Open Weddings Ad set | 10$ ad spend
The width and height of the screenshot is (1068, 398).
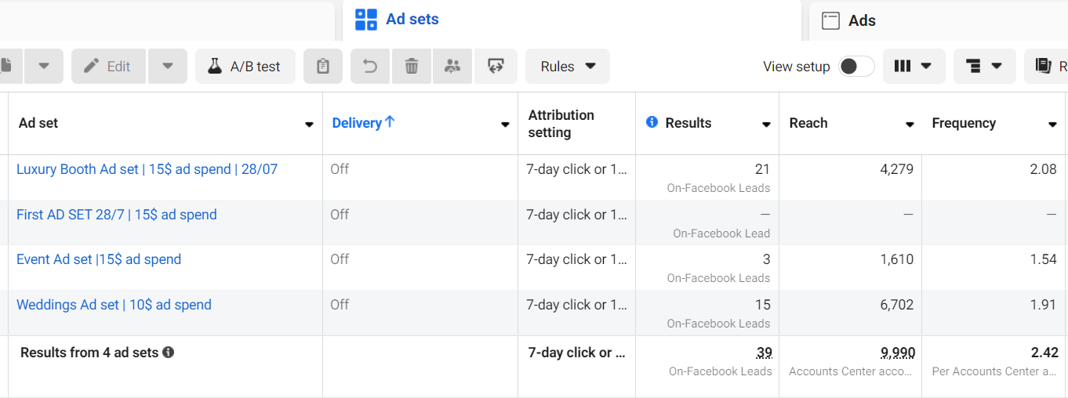coord(114,305)
